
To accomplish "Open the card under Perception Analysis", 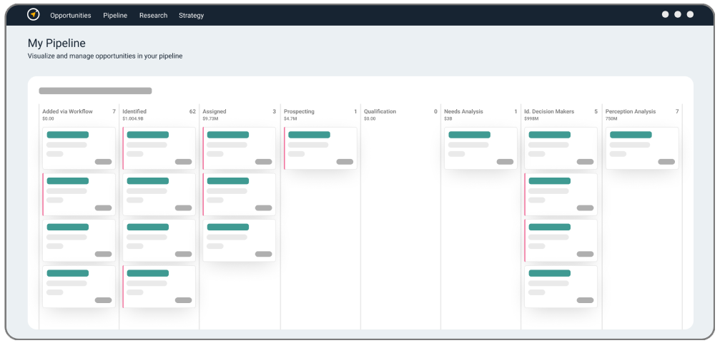I will click(x=642, y=148).
